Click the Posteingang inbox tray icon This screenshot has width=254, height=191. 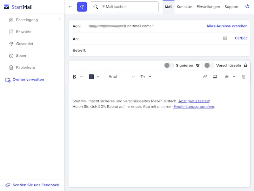pos(11,20)
